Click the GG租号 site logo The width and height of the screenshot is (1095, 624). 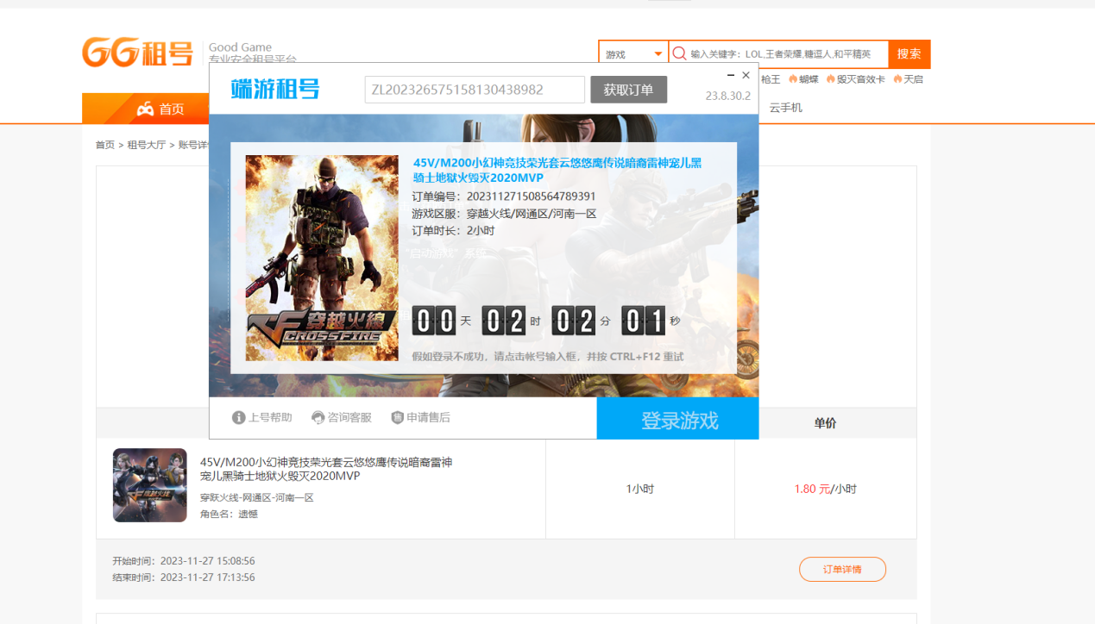tap(137, 53)
